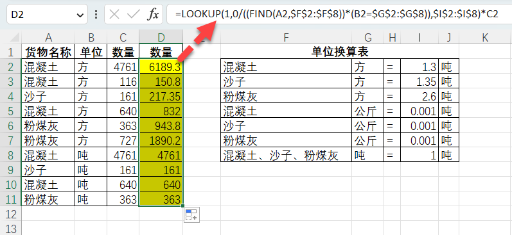Click the Enter checkmark icon in formula bar
The height and width of the screenshot is (235, 512).
133,14
